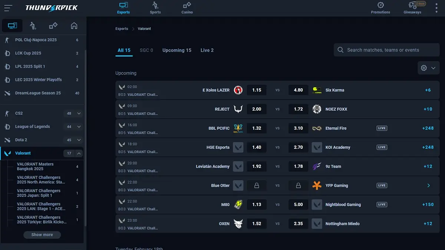445x250 pixels.
Task: Select the CS2 game icon in sidebar
Action: point(7,113)
